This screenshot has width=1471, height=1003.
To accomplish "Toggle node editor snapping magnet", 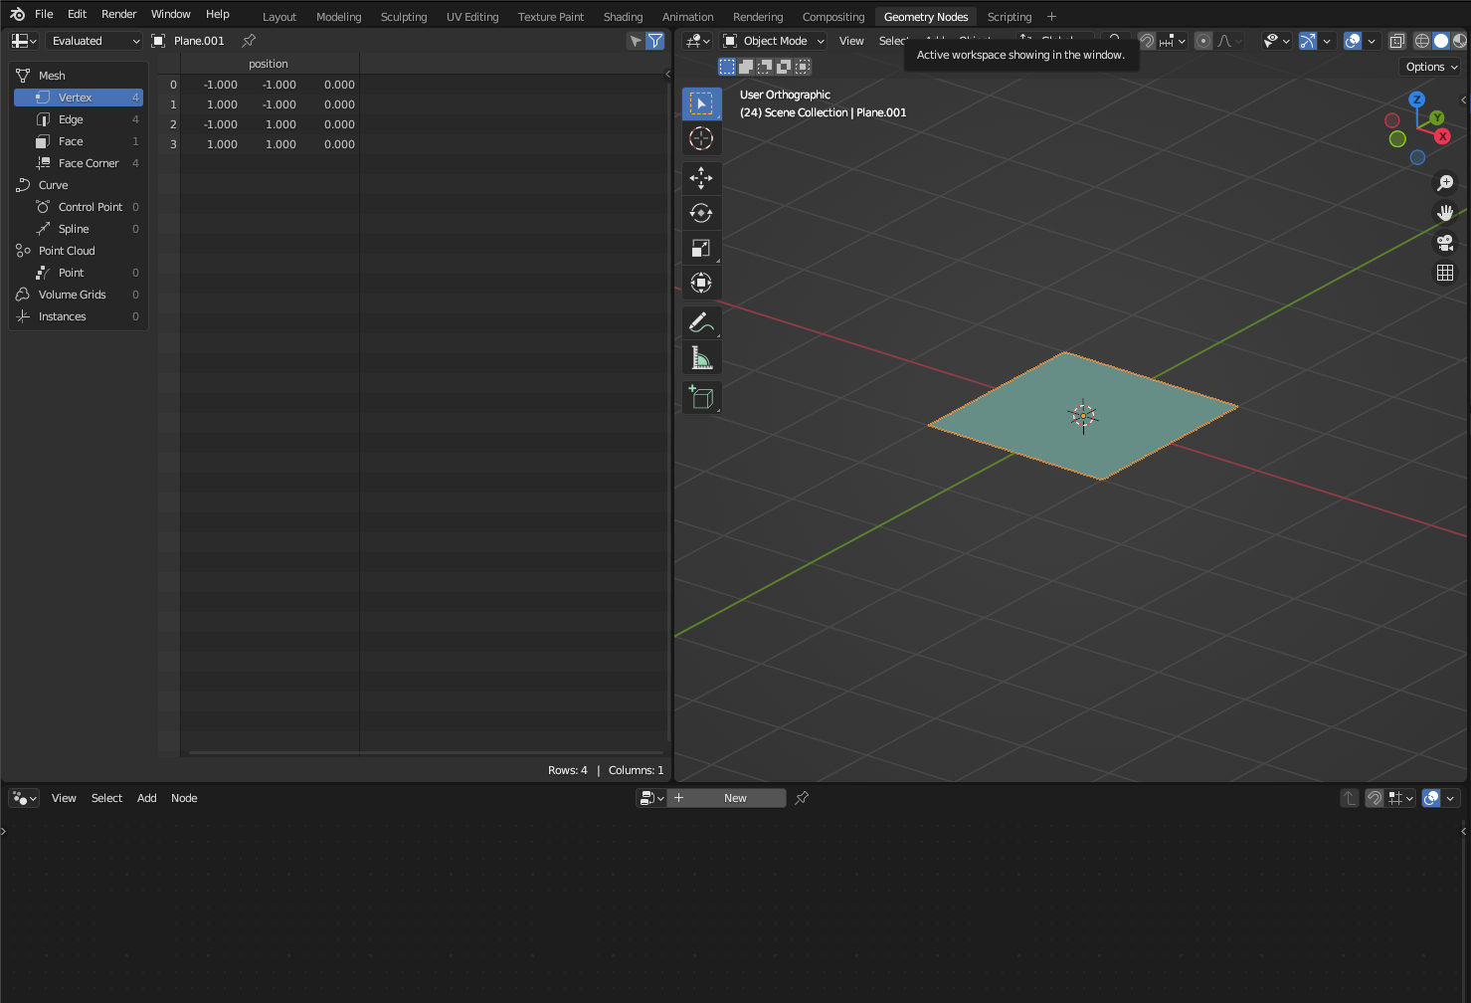I will pos(1375,798).
